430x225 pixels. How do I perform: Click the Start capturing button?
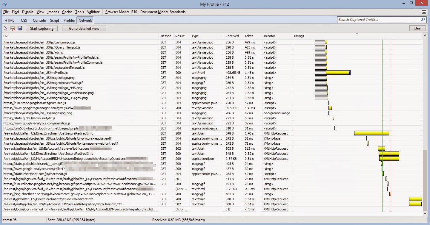[x=42, y=29]
